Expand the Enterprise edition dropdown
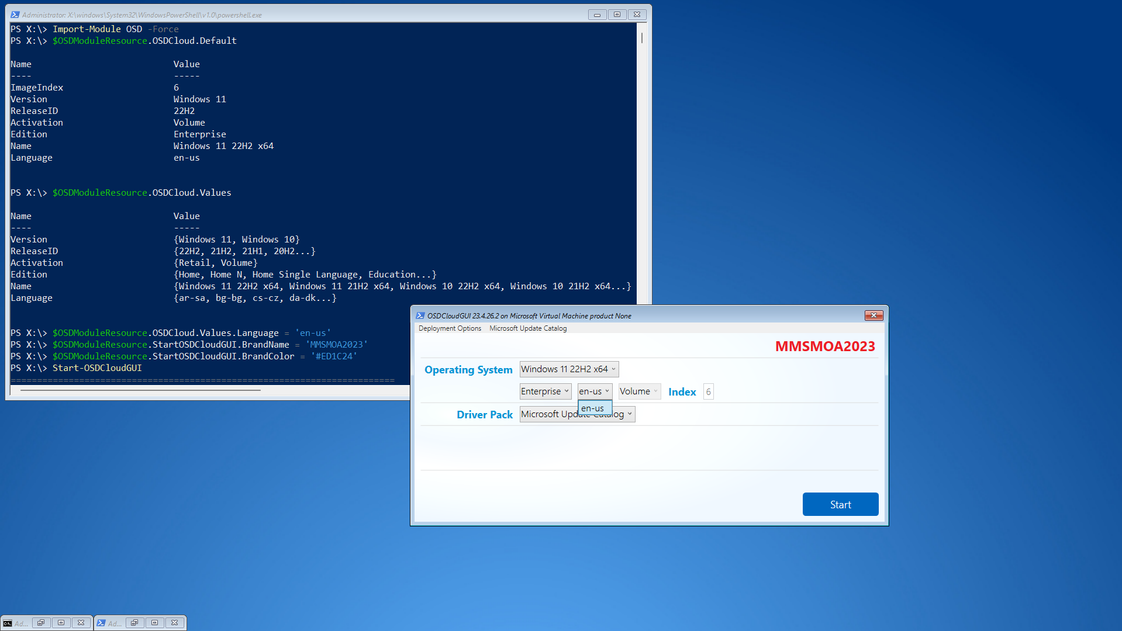This screenshot has width=1122, height=631. (545, 391)
